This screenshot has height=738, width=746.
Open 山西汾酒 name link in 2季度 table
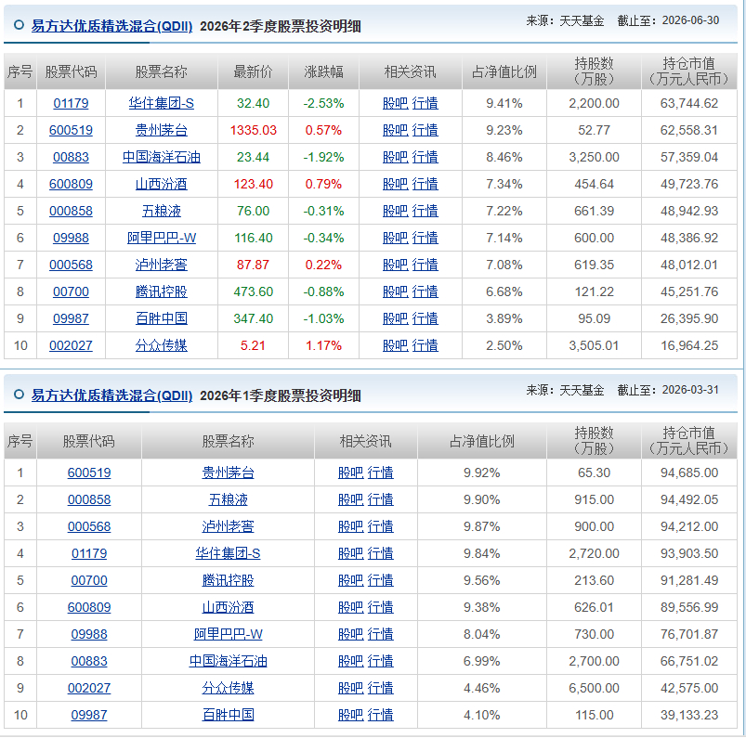pyautogui.click(x=162, y=184)
